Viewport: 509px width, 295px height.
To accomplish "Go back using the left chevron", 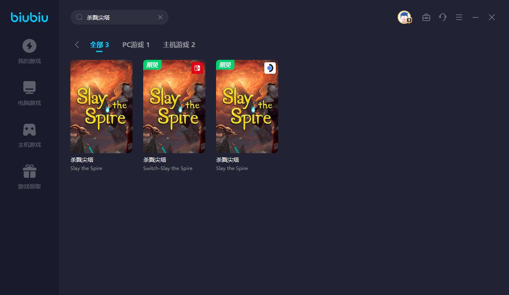I will click(x=77, y=45).
